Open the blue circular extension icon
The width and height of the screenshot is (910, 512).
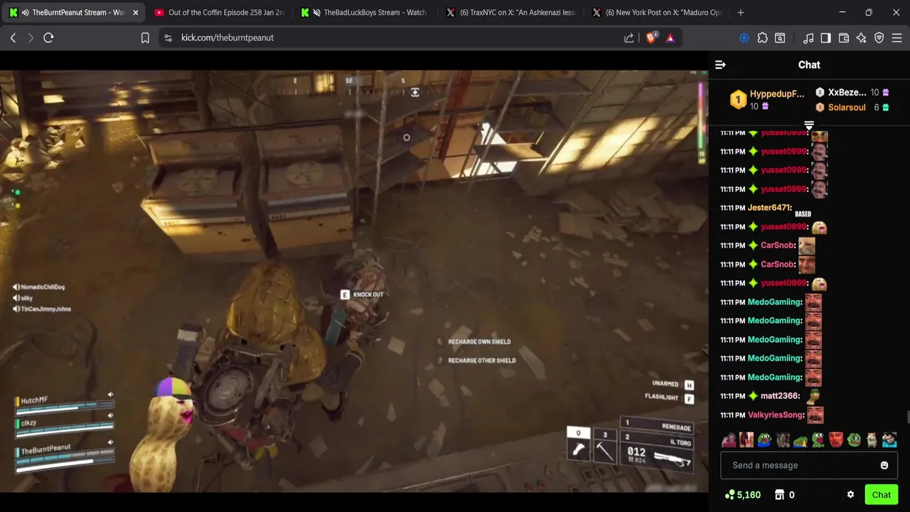(x=744, y=38)
